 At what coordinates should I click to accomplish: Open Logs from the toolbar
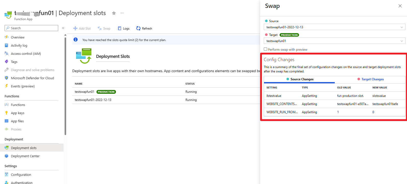click(x=124, y=29)
